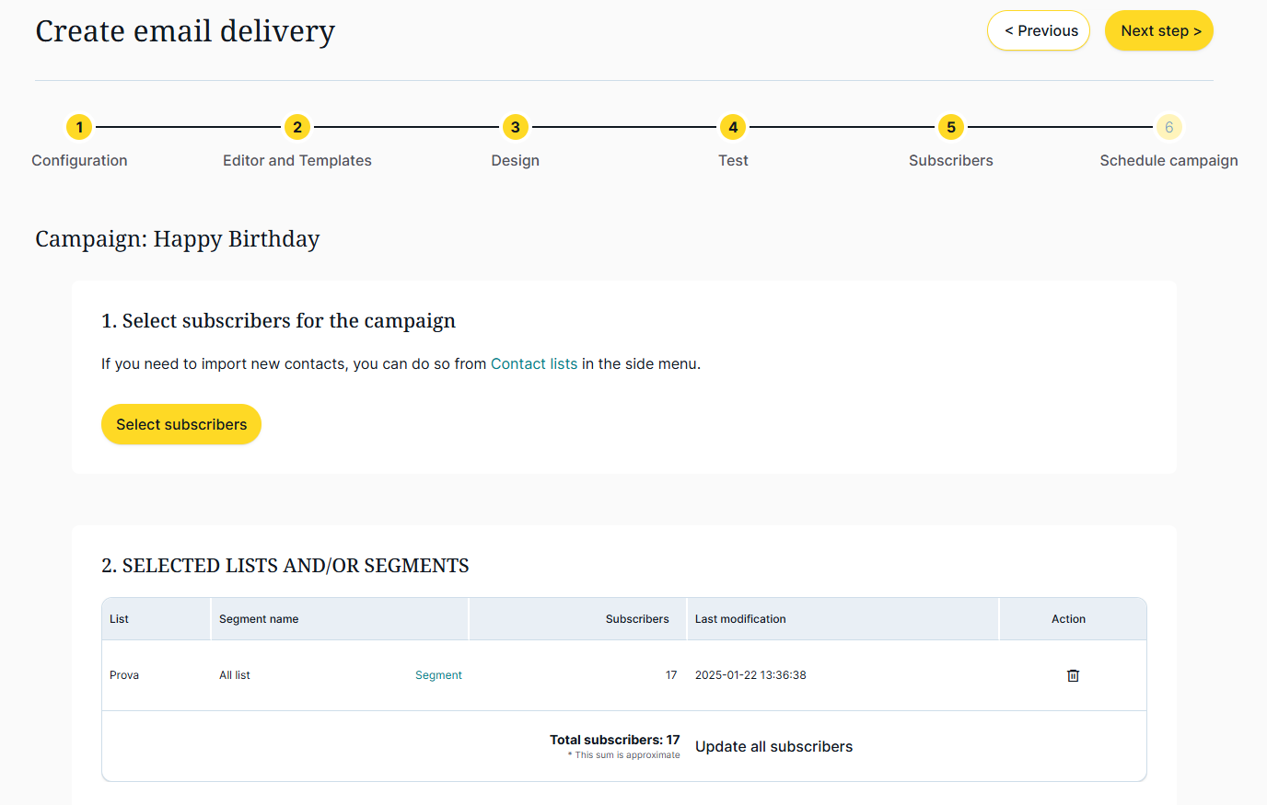Image resolution: width=1267 pixels, height=805 pixels.
Task: Click the Next step button
Action: [1158, 30]
